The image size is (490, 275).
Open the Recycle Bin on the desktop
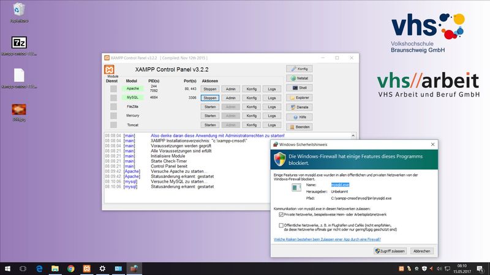(x=18, y=9)
